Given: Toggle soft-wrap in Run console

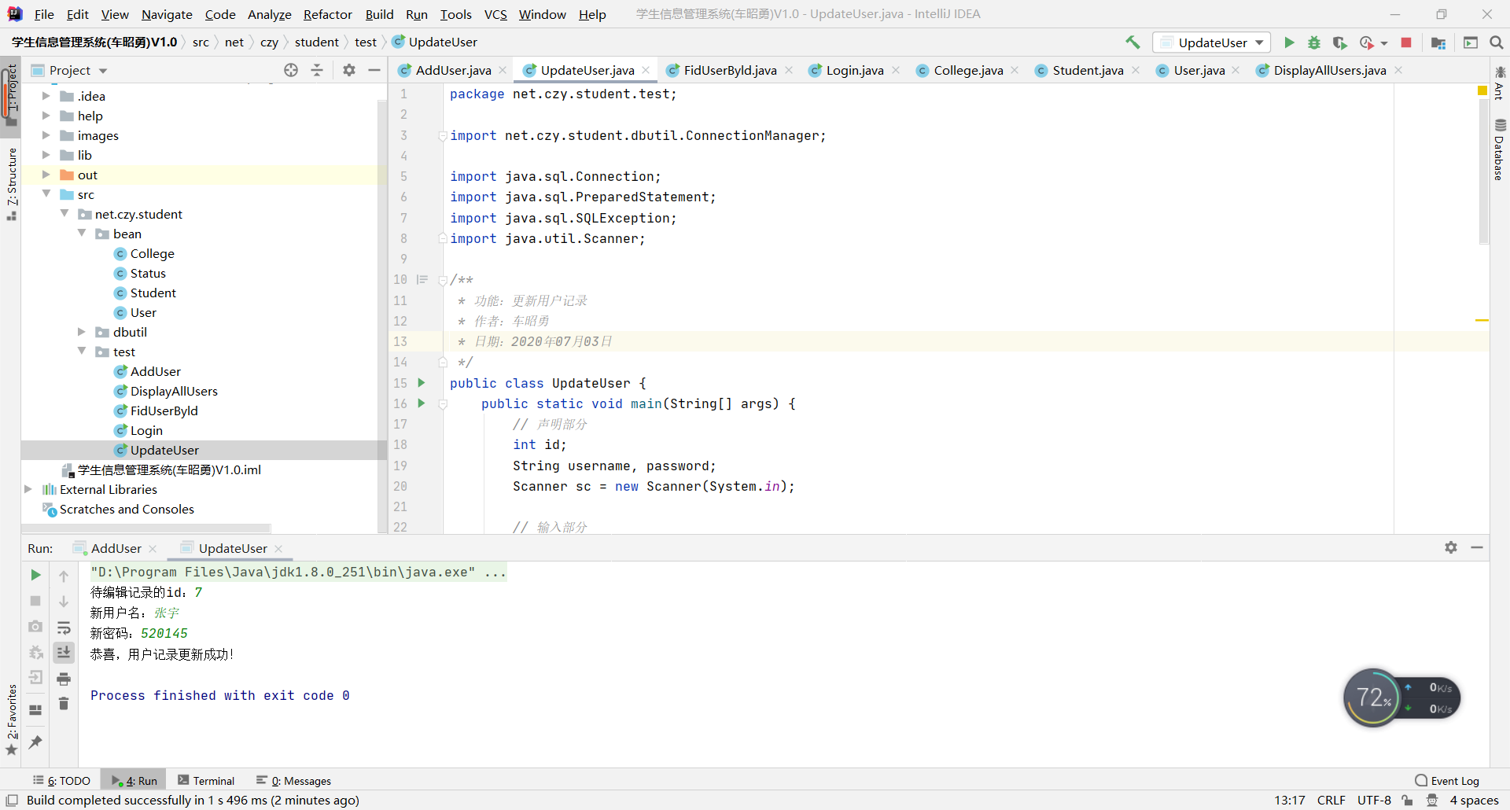Looking at the screenshot, I should [x=64, y=627].
